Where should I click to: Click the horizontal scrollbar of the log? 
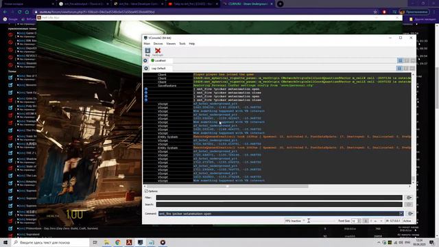227,186
